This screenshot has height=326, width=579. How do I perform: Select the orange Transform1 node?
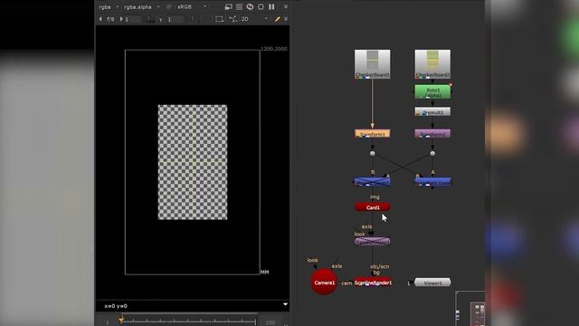(372, 133)
